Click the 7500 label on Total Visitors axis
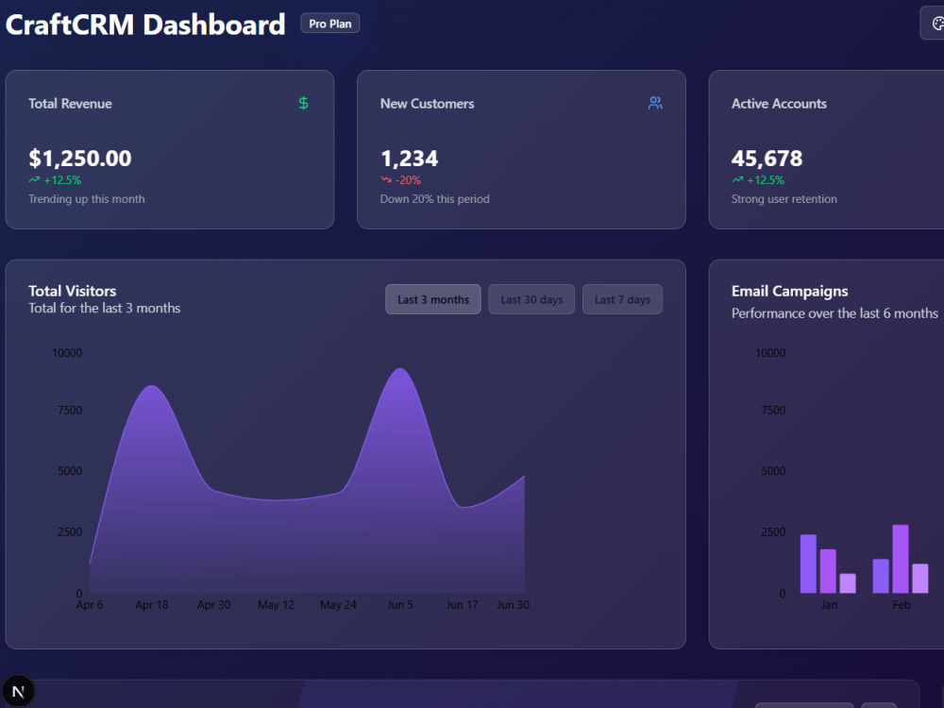 [70, 410]
